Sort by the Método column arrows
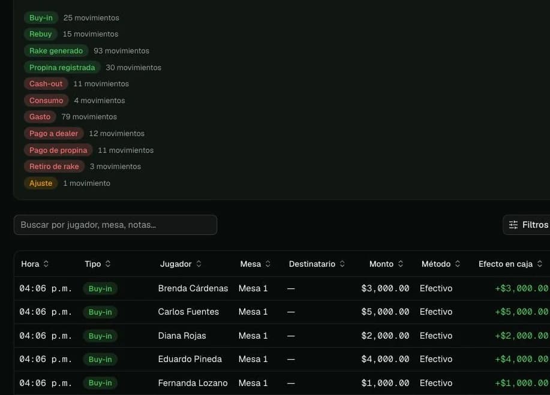Viewport: 550px width, 395px height. click(458, 264)
